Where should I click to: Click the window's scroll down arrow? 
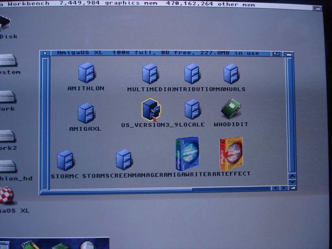pos(292,182)
